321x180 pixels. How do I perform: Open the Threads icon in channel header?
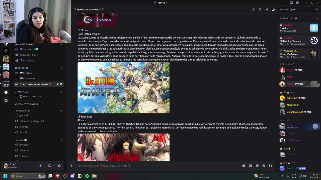tap(254, 9)
